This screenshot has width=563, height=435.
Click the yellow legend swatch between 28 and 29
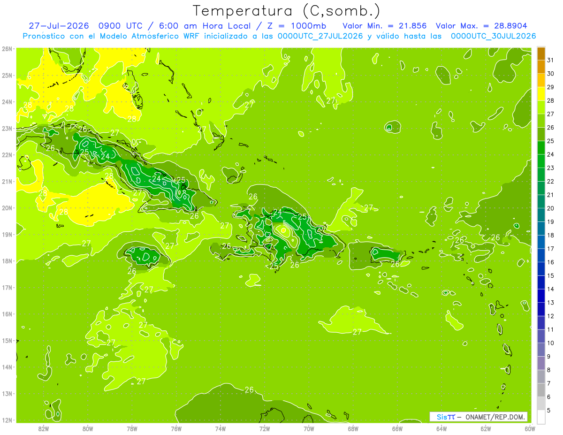[541, 94]
